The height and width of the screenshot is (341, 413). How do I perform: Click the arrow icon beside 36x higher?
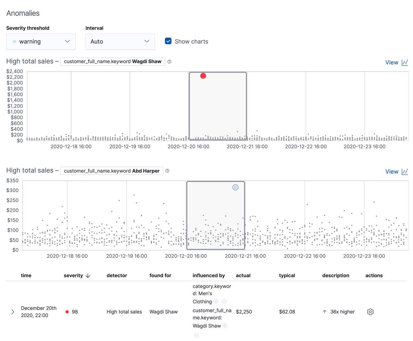pyautogui.click(x=324, y=312)
